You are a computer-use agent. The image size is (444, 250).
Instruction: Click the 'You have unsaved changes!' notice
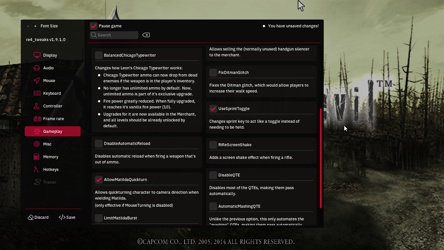[294, 26]
